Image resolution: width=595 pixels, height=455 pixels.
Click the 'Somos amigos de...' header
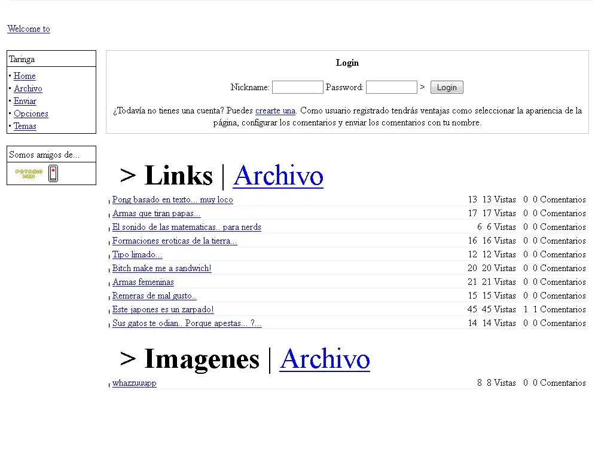pos(44,155)
